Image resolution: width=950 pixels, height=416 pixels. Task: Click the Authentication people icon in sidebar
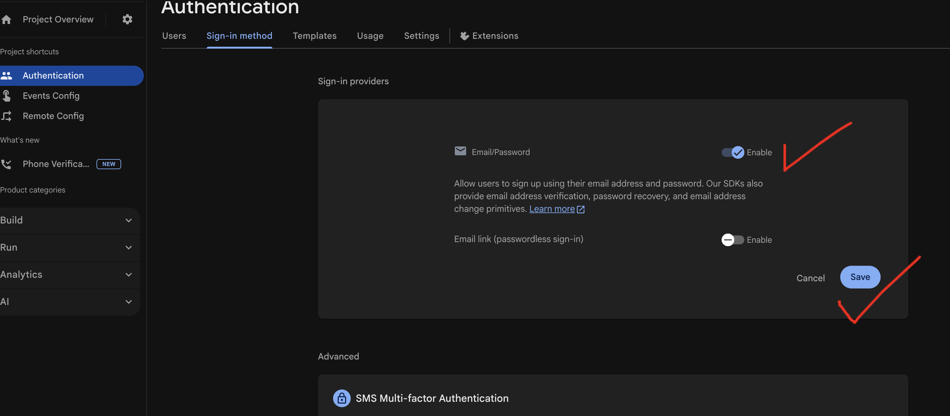tap(6, 76)
